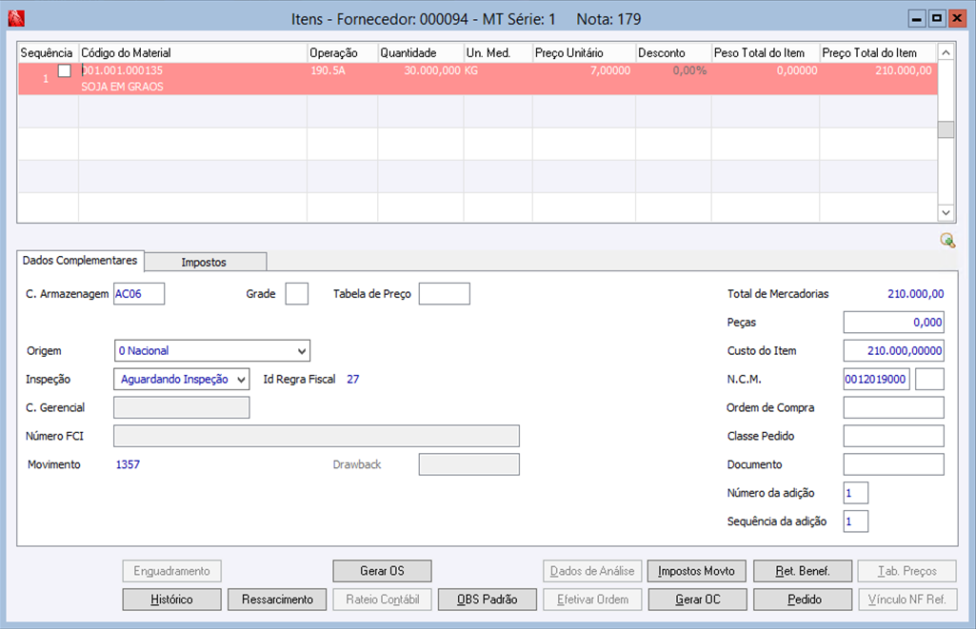Focus the Ordem de Compra field
The image size is (976, 629).
893,408
